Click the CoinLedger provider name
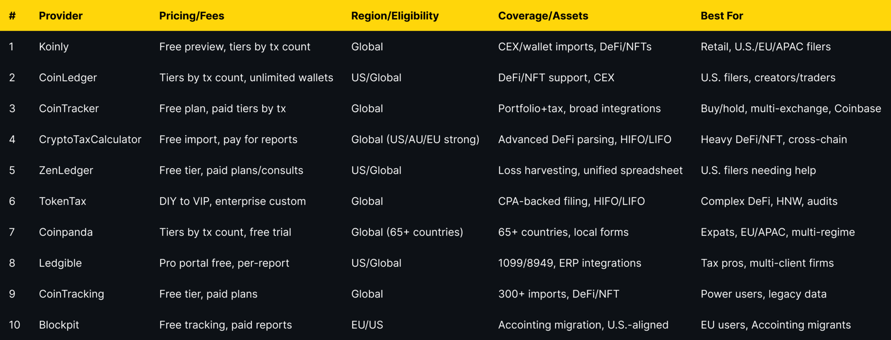The width and height of the screenshot is (891, 340). 68,78
